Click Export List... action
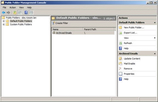This screenshot has width=158, height=102. point(131,33)
